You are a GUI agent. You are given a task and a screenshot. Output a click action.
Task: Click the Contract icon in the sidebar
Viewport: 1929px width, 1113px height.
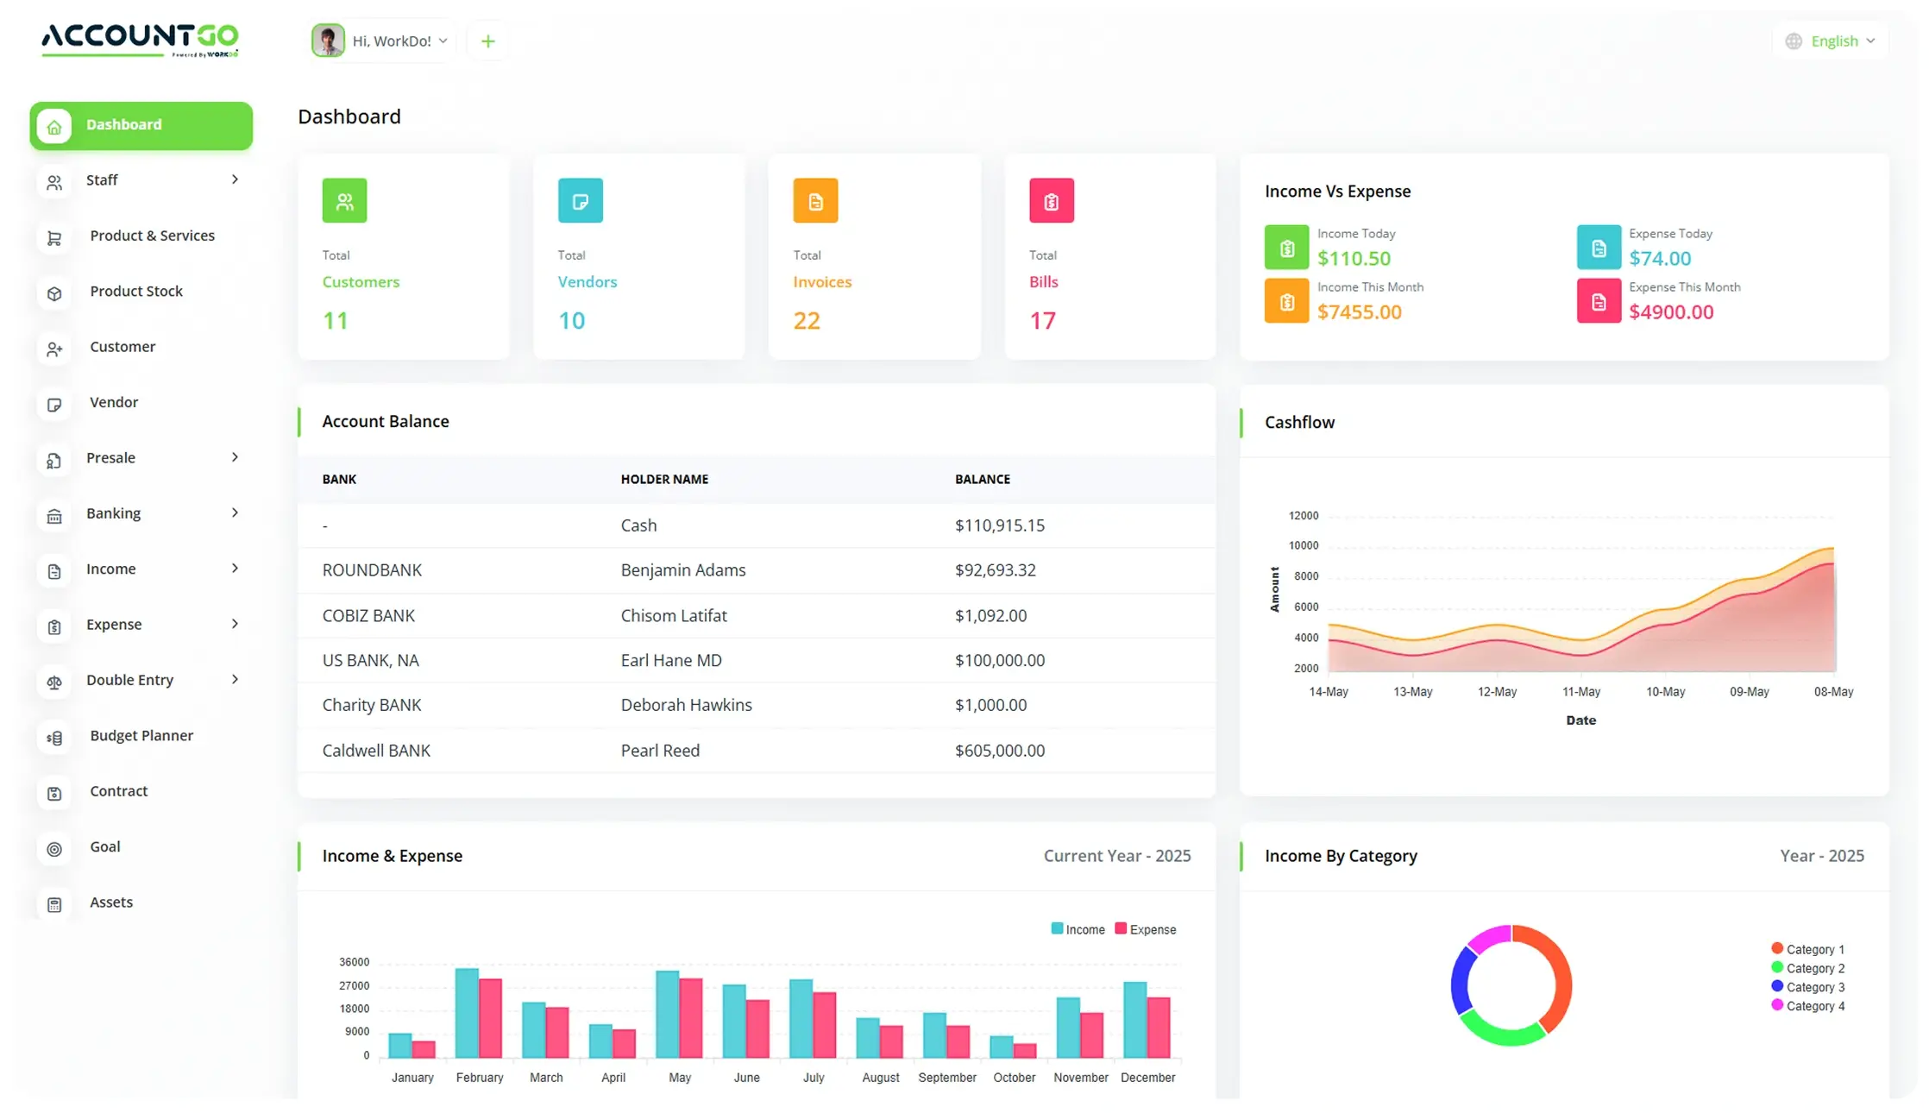pyautogui.click(x=54, y=794)
